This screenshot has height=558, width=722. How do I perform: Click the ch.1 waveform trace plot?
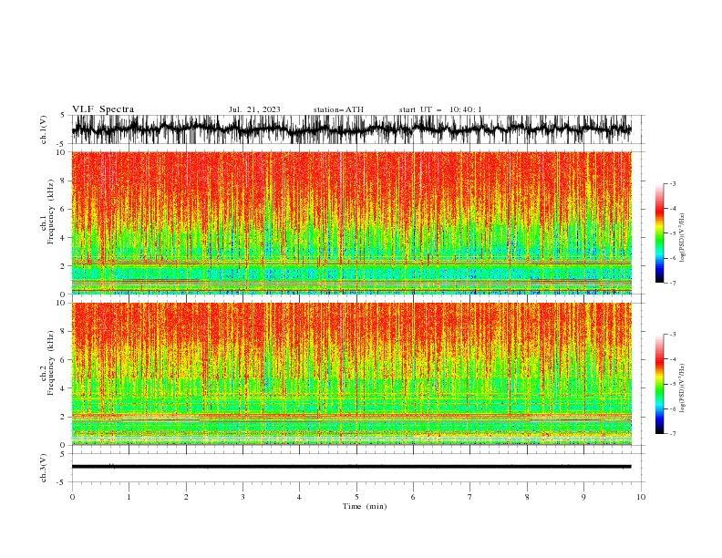[351, 129]
